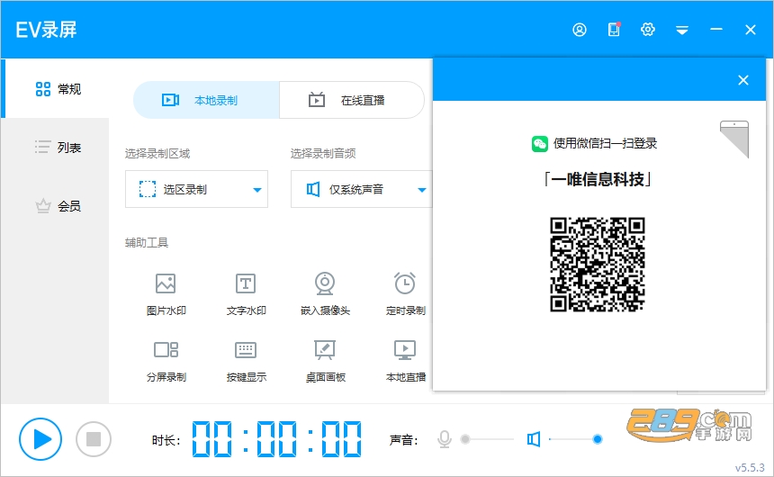Adjust the speaker volume slider
This screenshot has width=774, height=477.
575,439
